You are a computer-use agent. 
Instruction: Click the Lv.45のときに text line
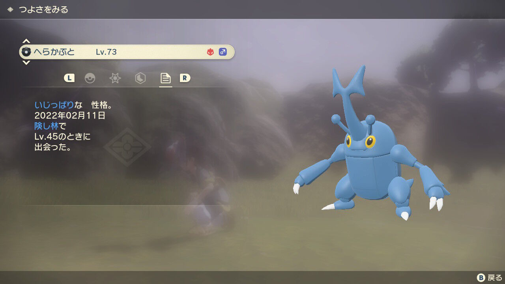click(63, 137)
